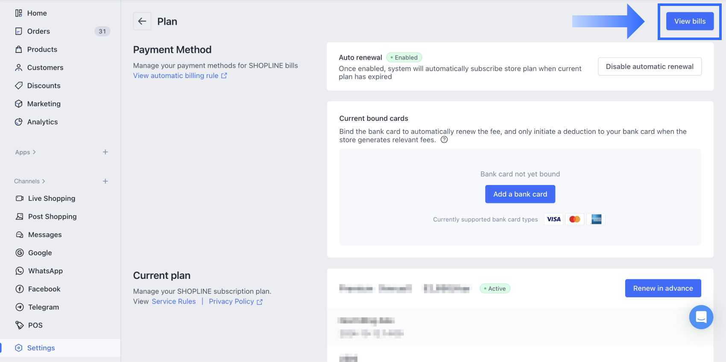Click the plus icon next to Apps
726x362 pixels.
pyautogui.click(x=105, y=152)
